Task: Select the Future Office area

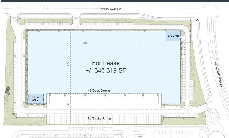Action: (x=35, y=99)
